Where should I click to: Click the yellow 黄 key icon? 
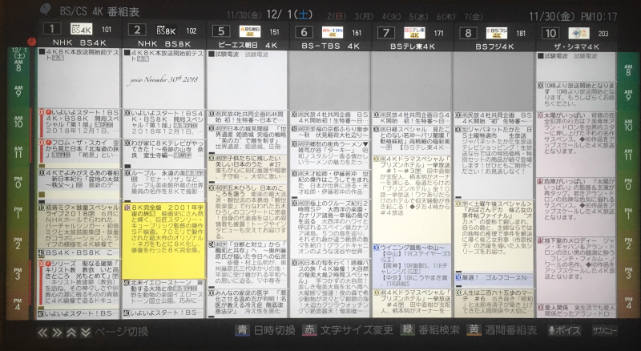tap(474, 329)
